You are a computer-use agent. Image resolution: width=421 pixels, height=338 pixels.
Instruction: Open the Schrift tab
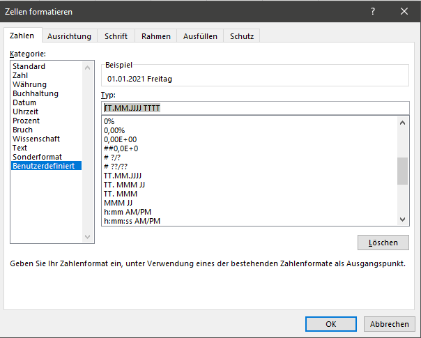(116, 36)
